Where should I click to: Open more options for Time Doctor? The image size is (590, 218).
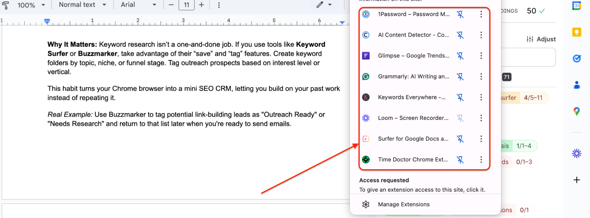pos(481,160)
